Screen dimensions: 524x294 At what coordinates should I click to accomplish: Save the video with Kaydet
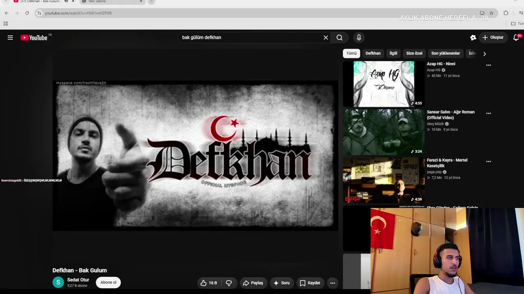click(x=310, y=283)
